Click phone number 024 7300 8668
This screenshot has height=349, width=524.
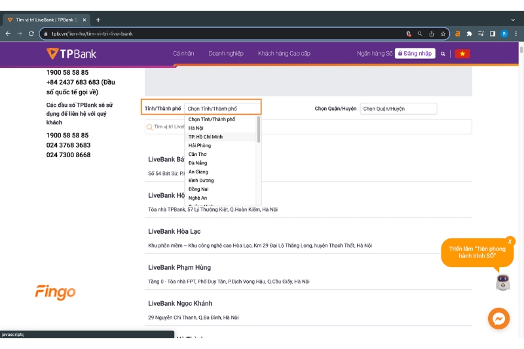tap(68, 155)
